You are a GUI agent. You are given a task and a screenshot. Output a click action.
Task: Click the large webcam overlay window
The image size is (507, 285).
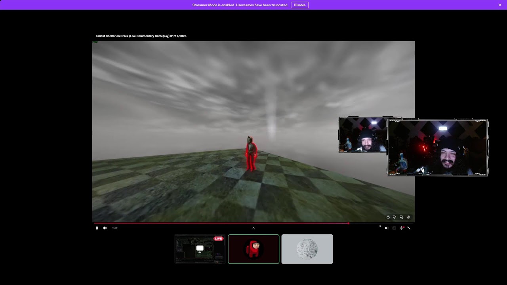pyautogui.click(x=437, y=147)
